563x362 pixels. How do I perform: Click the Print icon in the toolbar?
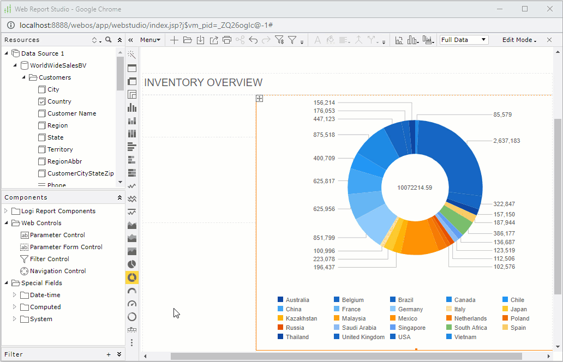pyautogui.click(x=227, y=40)
